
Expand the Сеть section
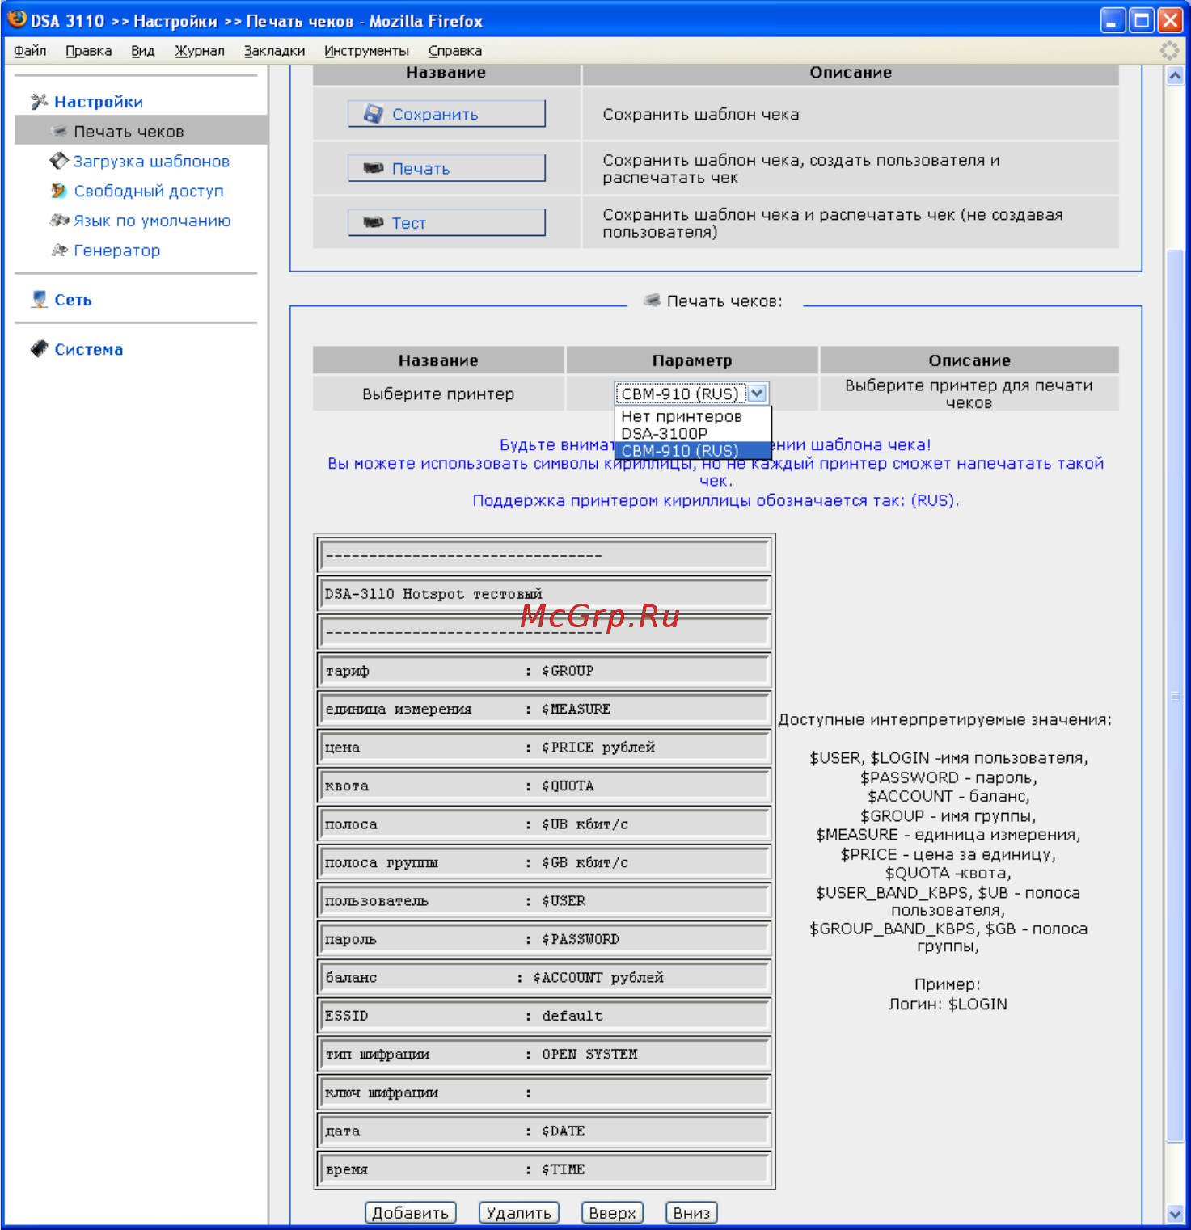coord(73,300)
